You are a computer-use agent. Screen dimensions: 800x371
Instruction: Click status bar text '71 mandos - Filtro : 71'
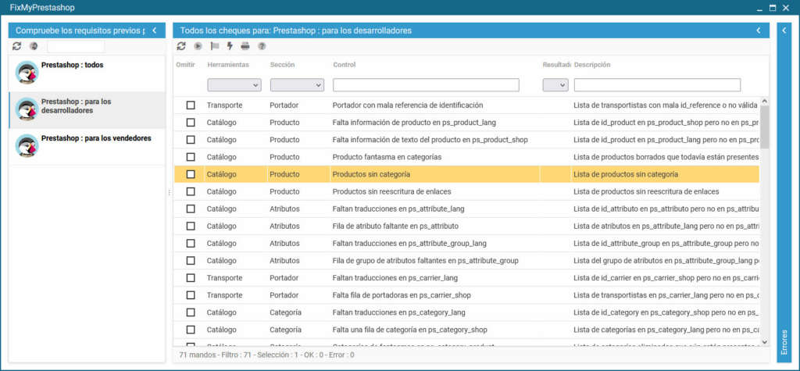217,355
